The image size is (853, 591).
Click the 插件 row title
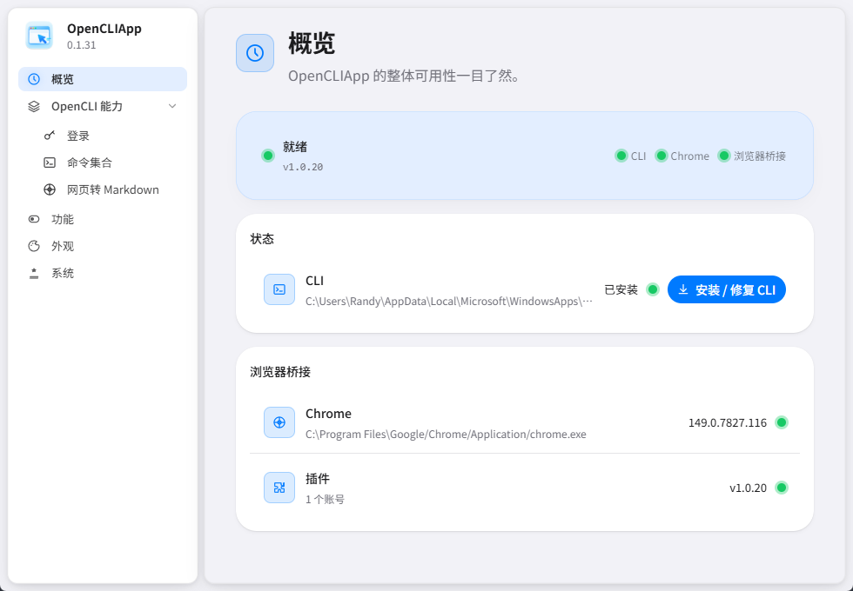318,479
